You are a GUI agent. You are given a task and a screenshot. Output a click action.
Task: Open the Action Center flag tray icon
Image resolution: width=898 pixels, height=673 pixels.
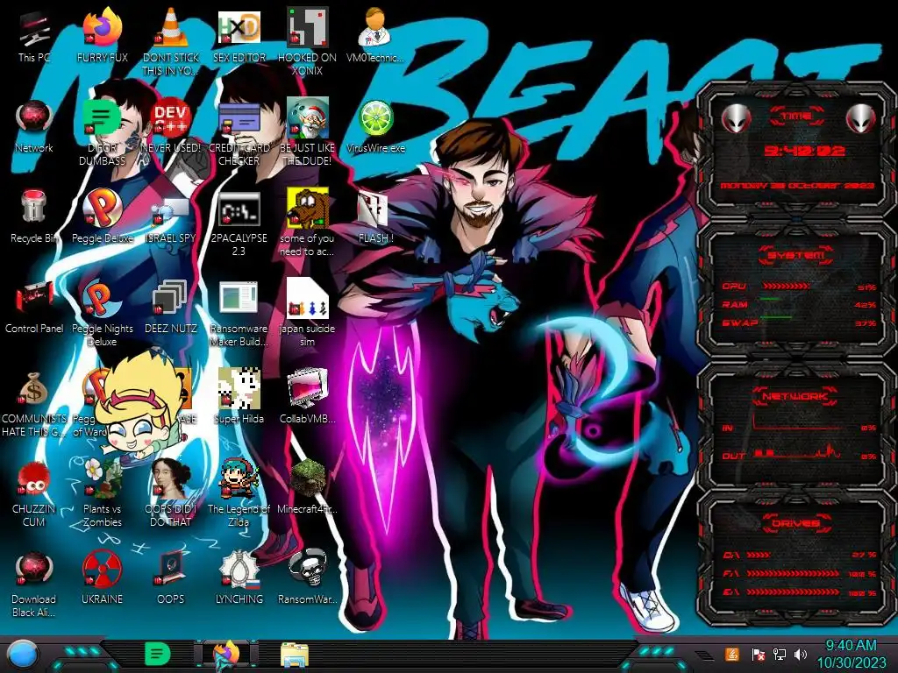(758, 654)
